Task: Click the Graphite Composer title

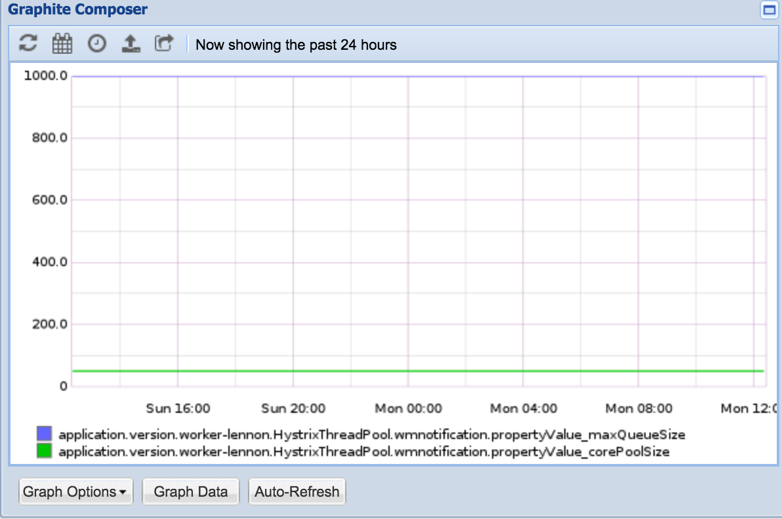Action: 78,9
